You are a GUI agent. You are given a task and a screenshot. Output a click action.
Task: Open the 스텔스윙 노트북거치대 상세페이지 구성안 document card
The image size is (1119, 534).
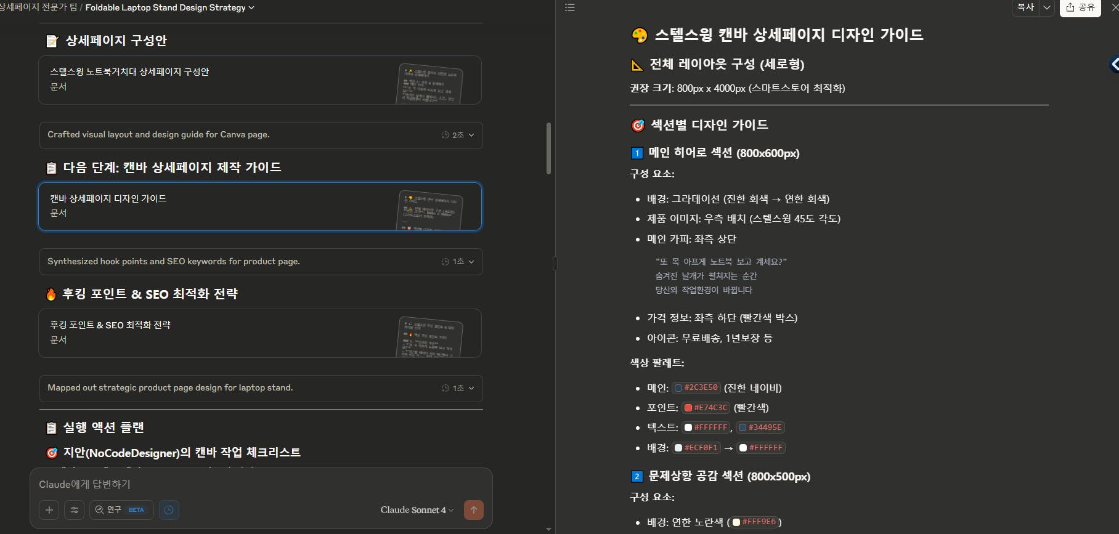pyautogui.click(x=260, y=80)
